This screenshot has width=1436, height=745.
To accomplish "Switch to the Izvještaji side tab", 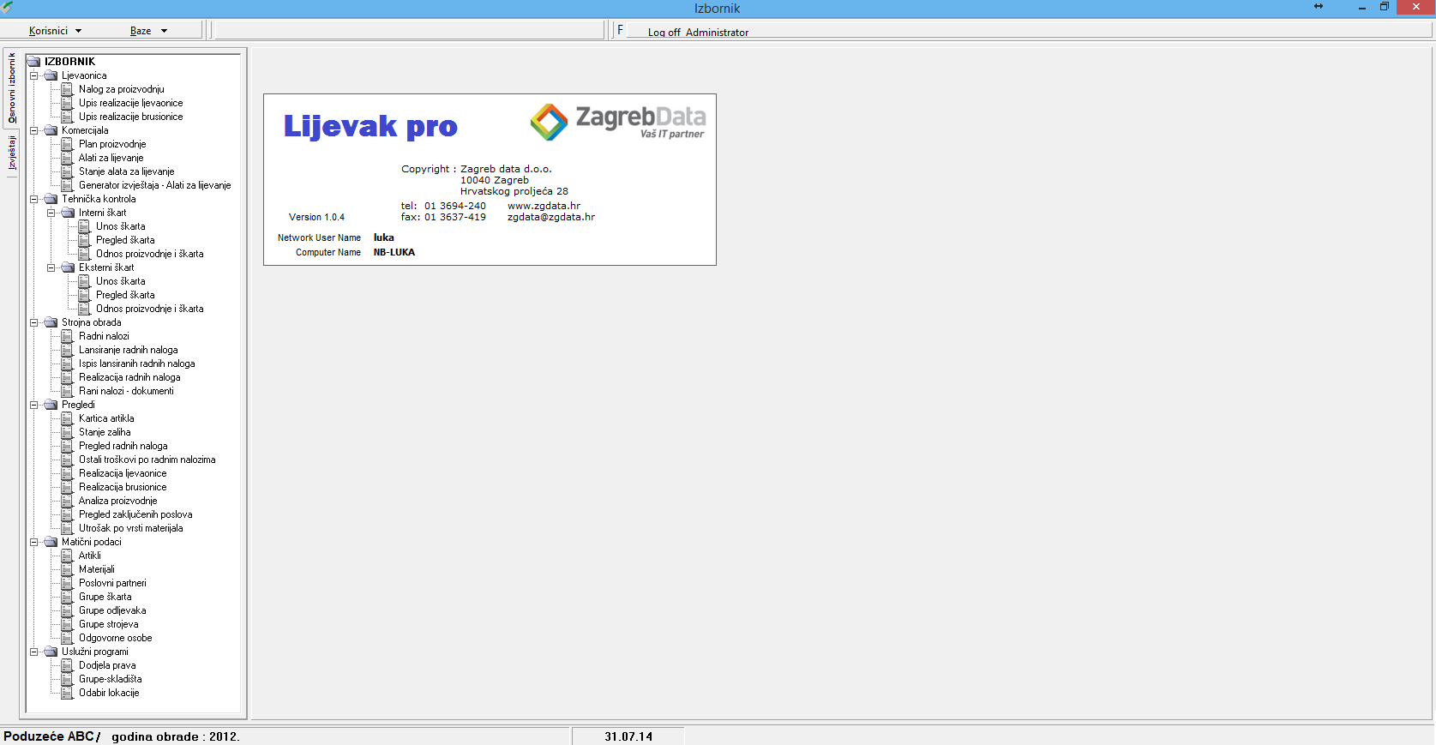I will (12, 153).
